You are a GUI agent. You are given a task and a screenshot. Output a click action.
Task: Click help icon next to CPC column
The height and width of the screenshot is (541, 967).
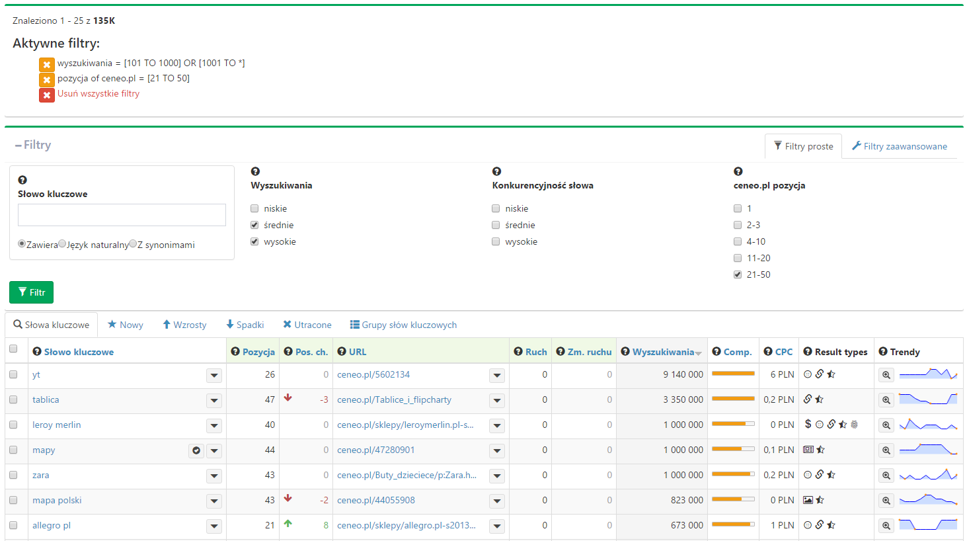pos(768,352)
